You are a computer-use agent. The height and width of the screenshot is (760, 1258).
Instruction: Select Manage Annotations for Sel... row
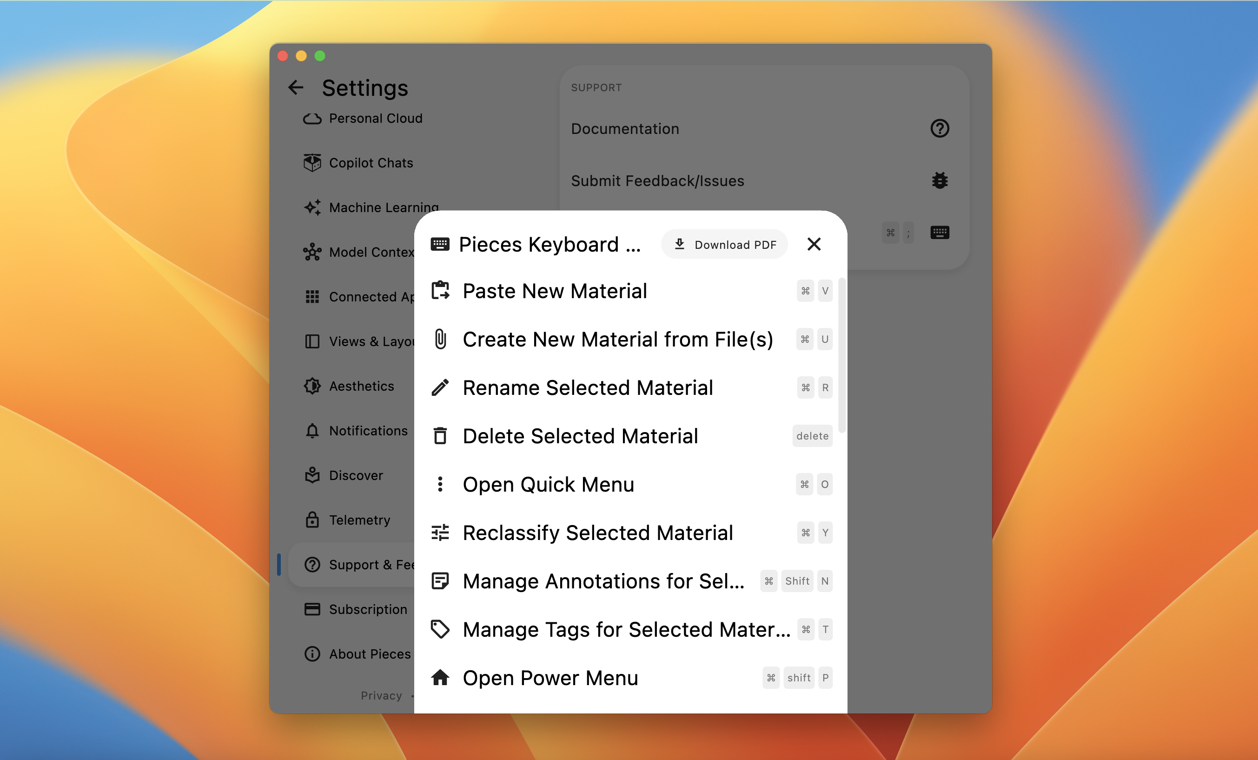click(631, 581)
